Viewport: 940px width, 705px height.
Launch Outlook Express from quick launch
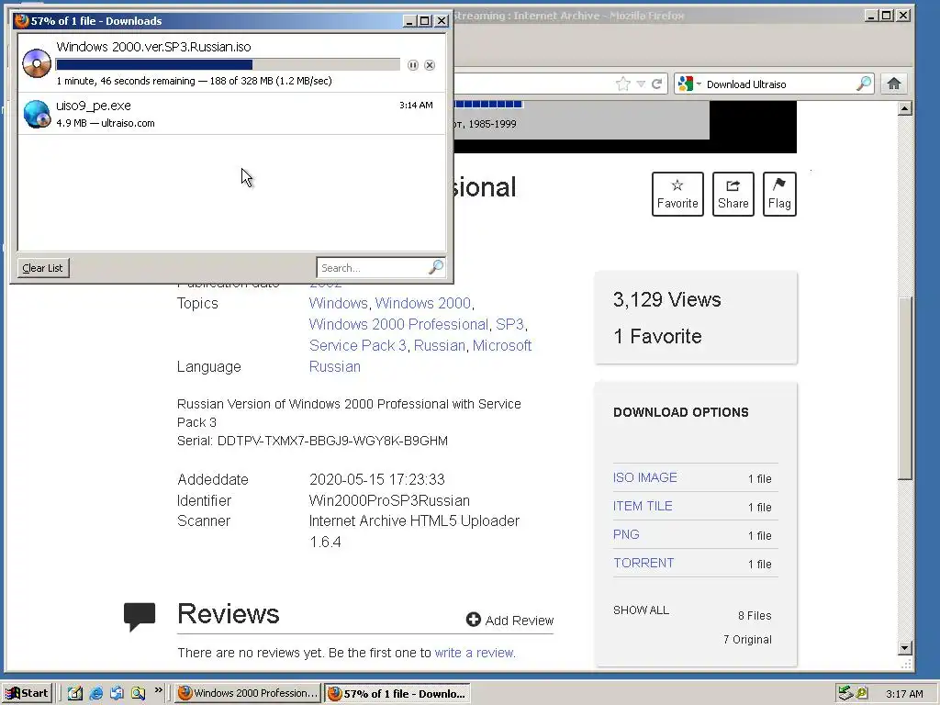tap(117, 693)
